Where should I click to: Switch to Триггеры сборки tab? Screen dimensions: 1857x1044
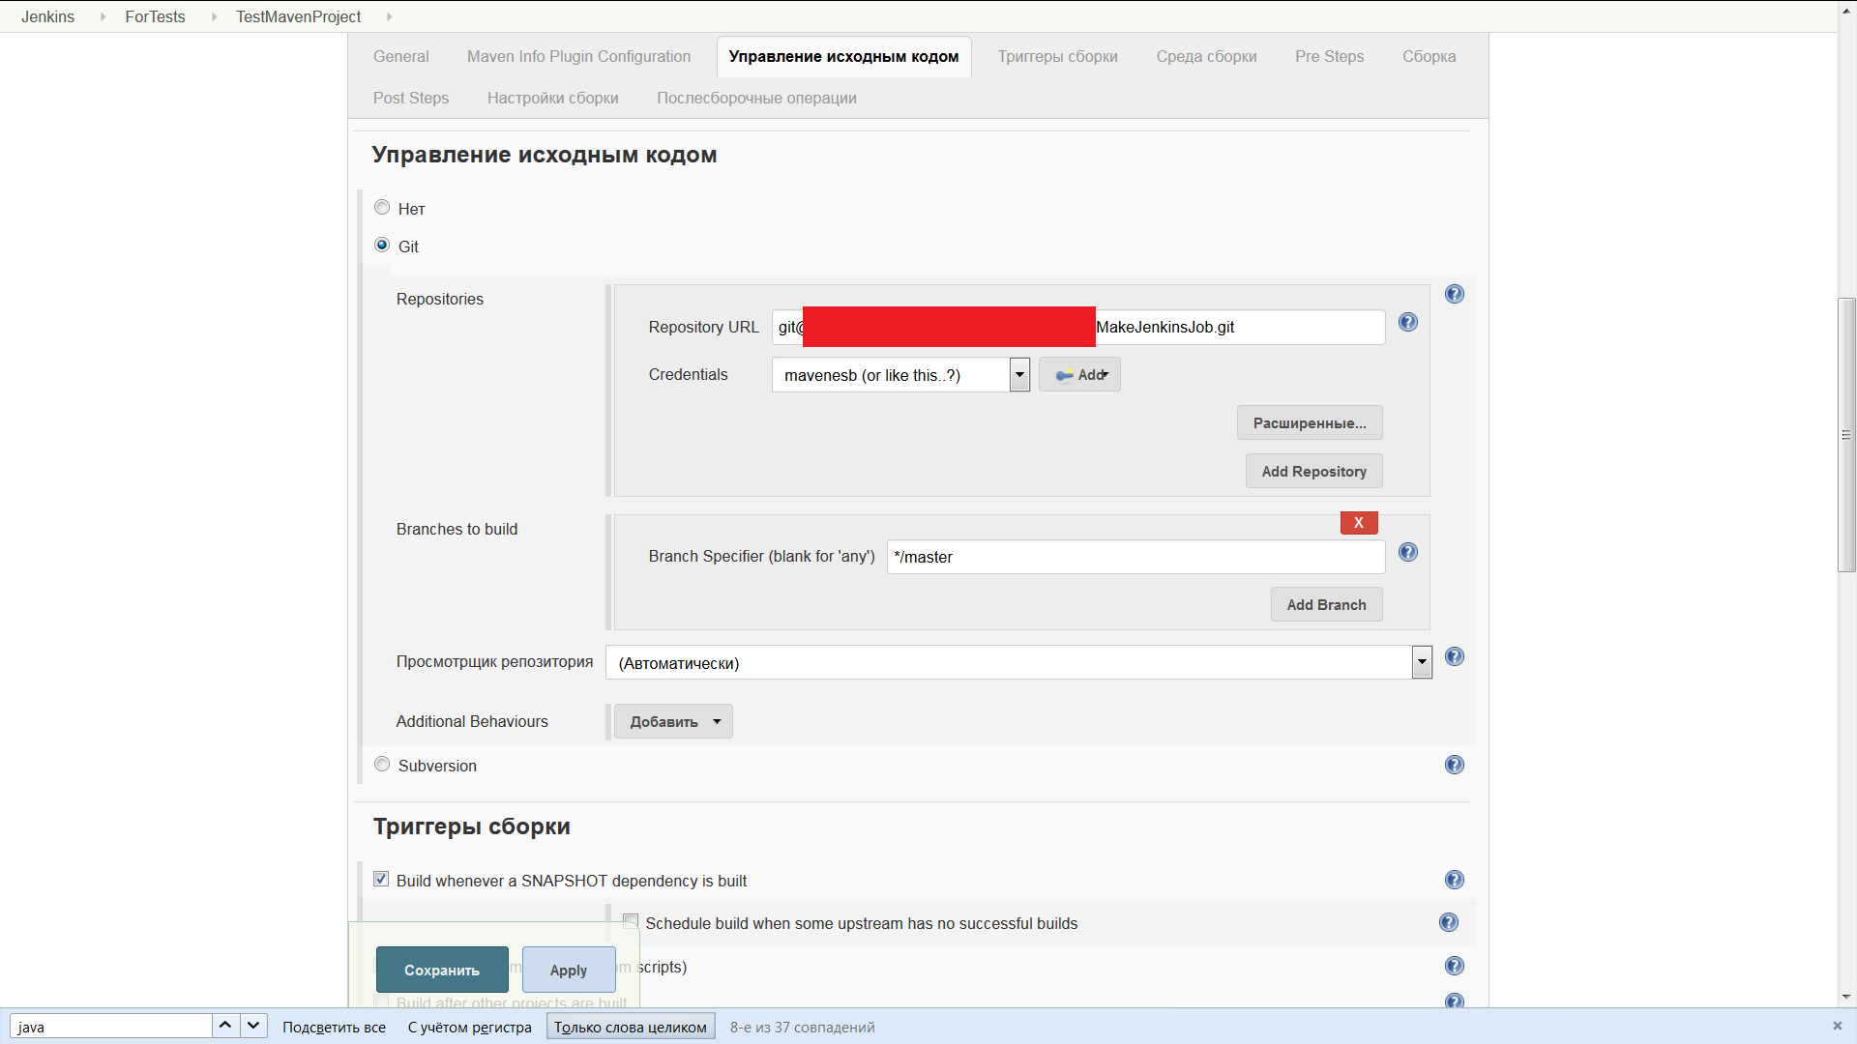tap(1057, 56)
